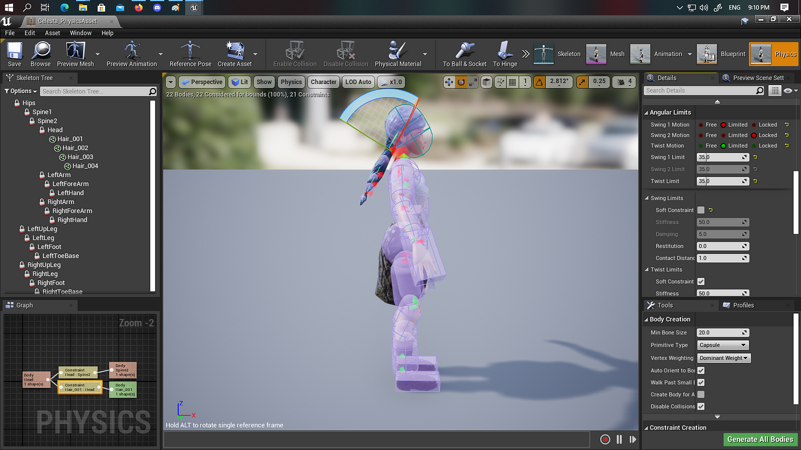The image size is (801, 450).
Task: Switch to the Mesh editor mode
Action: [x=605, y=54]
